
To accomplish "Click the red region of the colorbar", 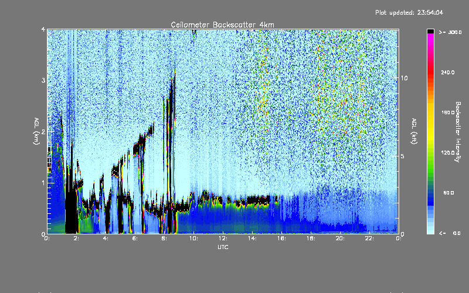I will point(430,73).
